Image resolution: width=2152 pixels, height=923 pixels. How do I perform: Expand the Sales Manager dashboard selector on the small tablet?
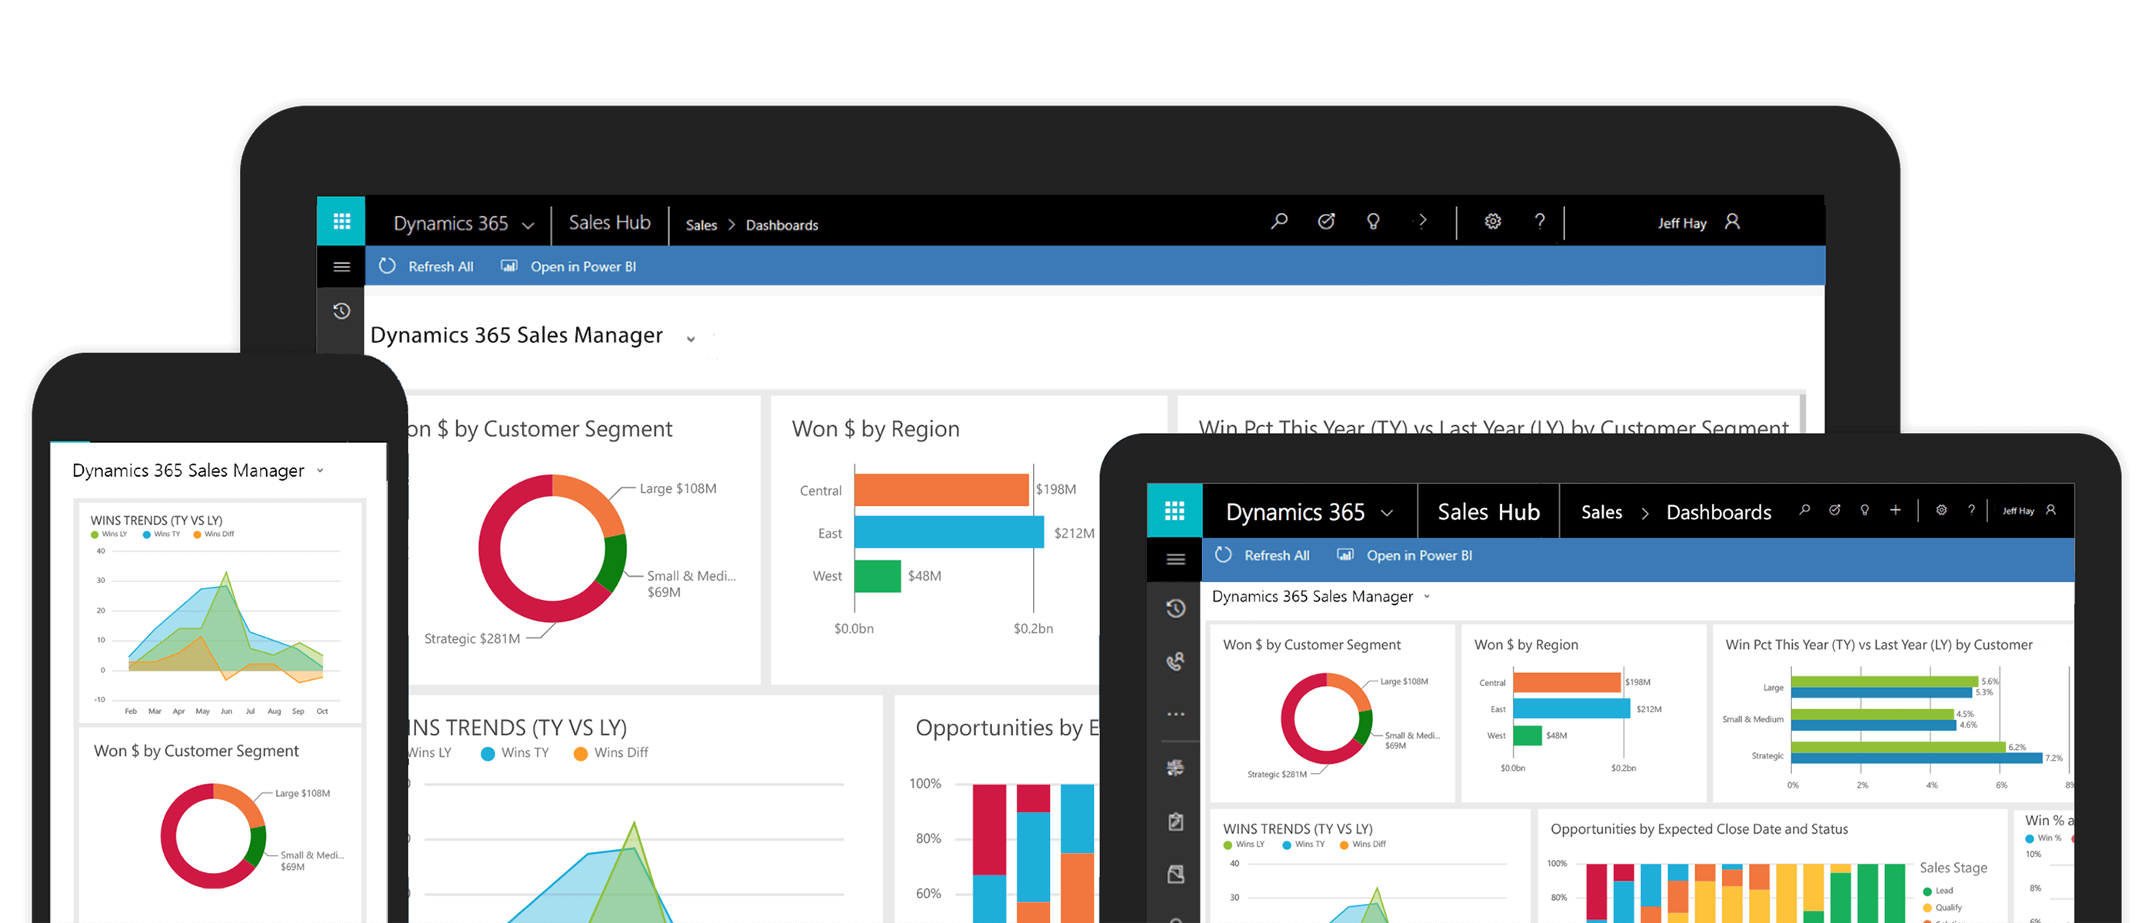[x=1427, y=596]
